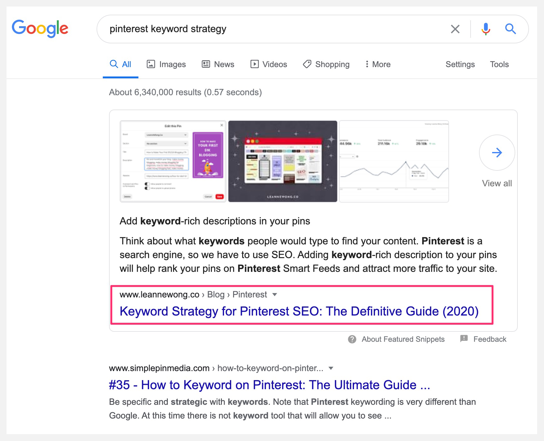Click the View all label

click(x=497, y=184)
